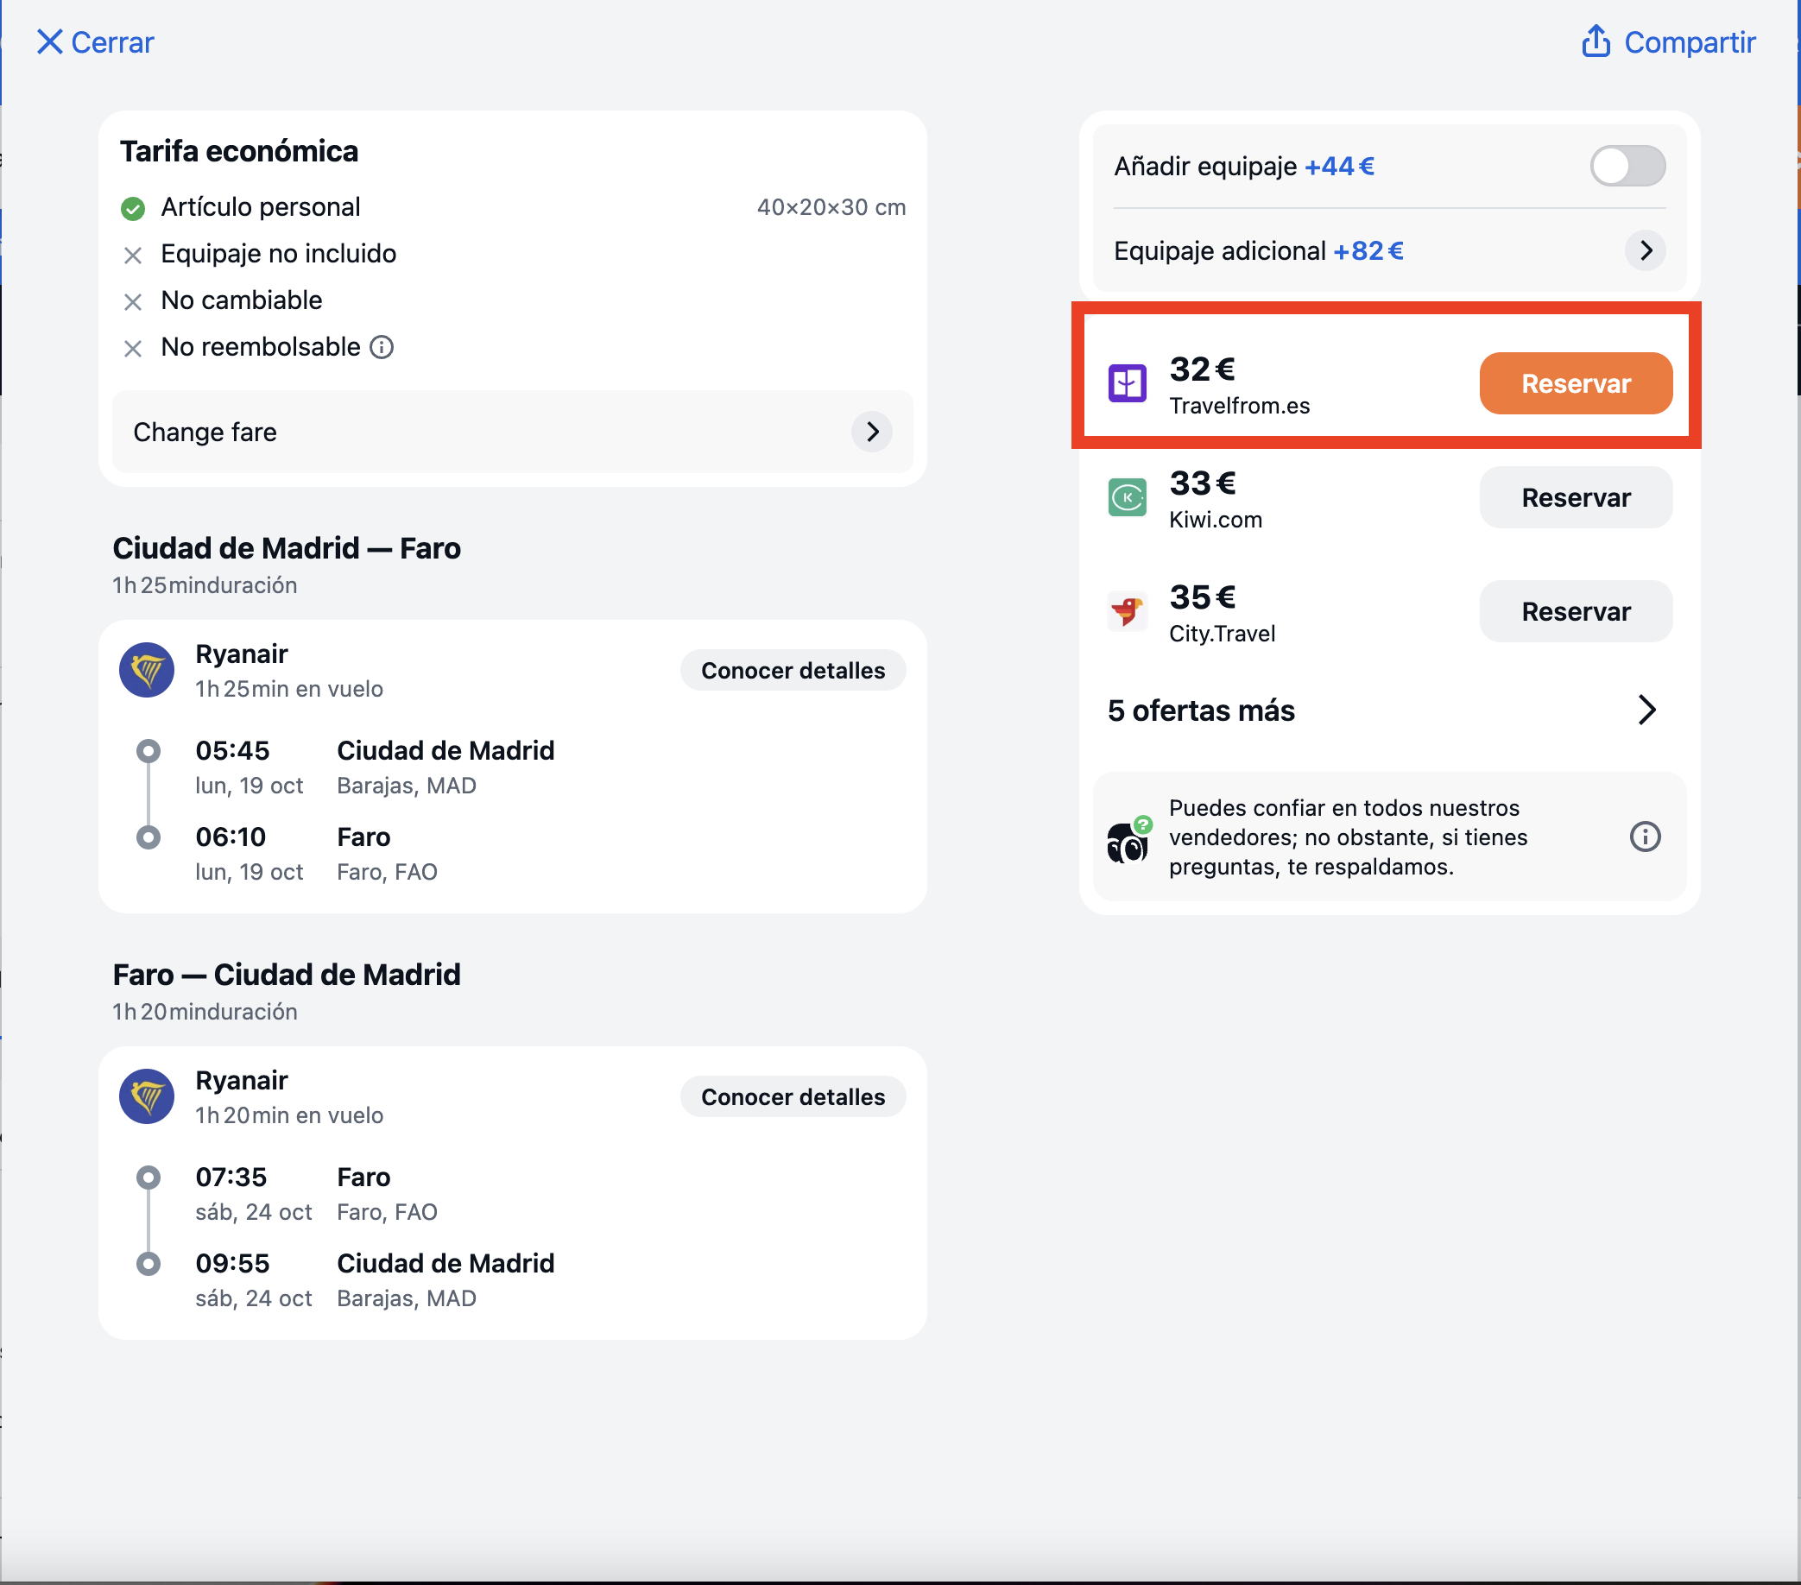Image resolution: width=1801 pixels, height=1585 pixels.
Task: Open Conocer detalles for the 05:45 flight
Action: [792, 671]
